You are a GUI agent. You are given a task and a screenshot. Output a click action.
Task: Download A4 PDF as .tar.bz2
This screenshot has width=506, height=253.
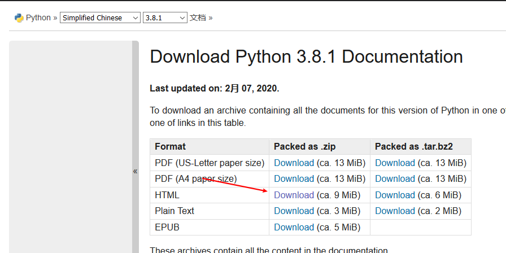(x=395, y=179)
